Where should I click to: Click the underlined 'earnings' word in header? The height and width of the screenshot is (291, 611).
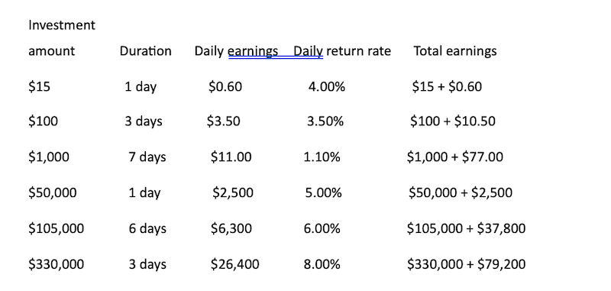253,52
